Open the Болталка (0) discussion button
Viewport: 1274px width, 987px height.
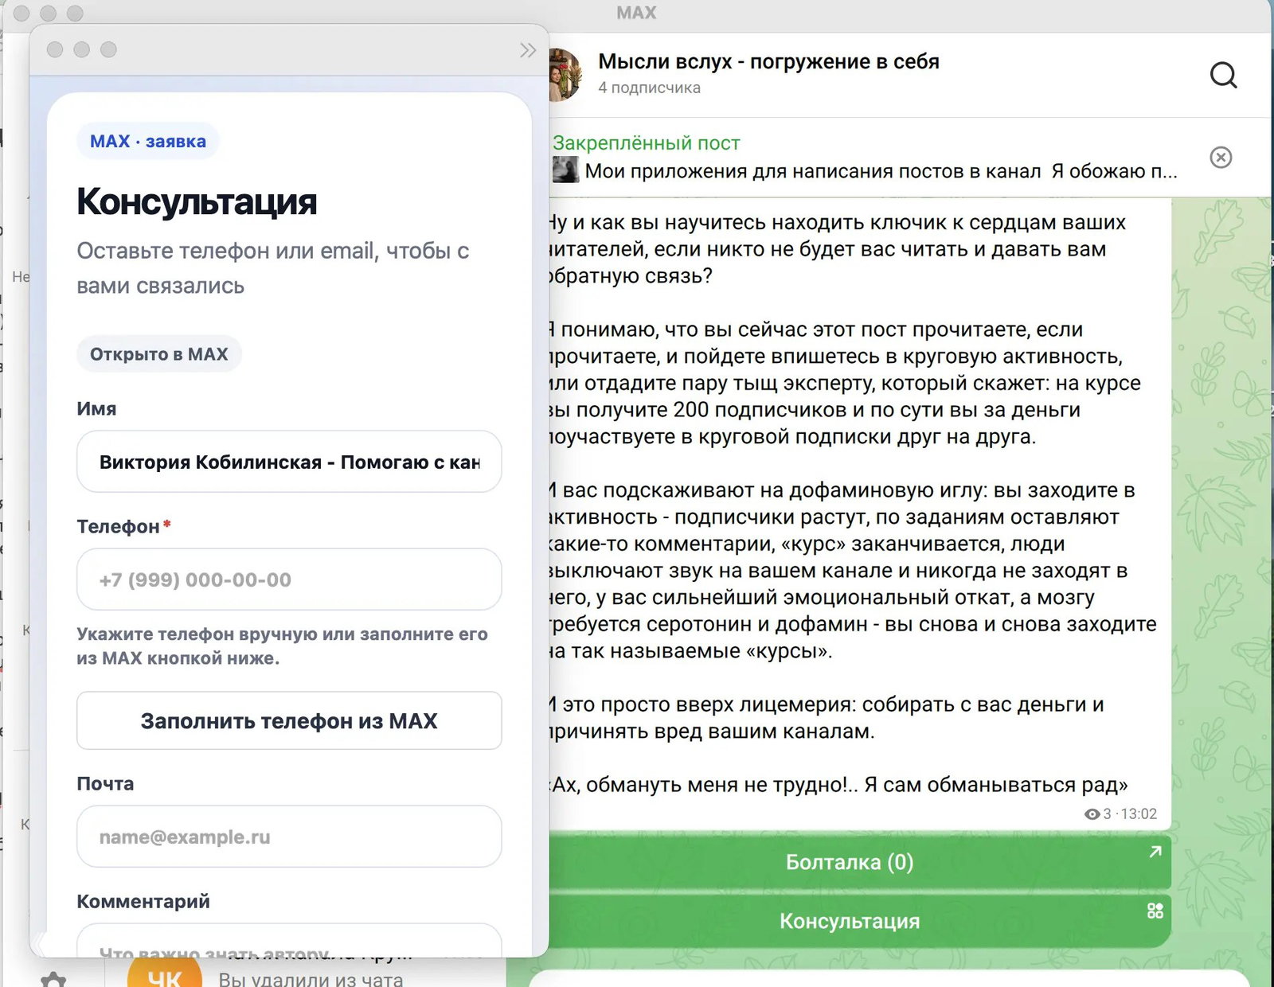[x=860, y=862]
